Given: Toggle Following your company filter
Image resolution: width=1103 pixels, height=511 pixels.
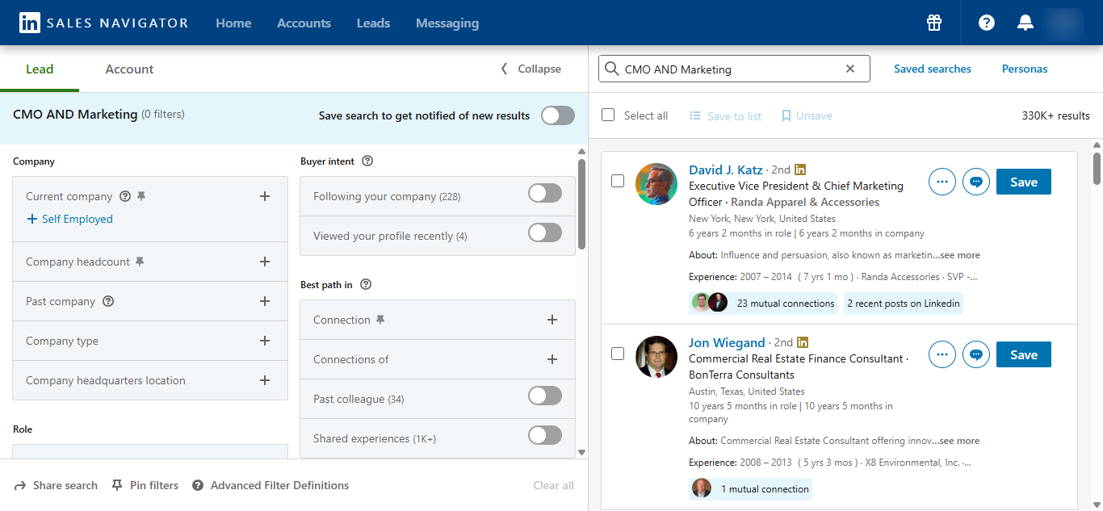Looking at the screenshot, I should [x=544, y=194].
